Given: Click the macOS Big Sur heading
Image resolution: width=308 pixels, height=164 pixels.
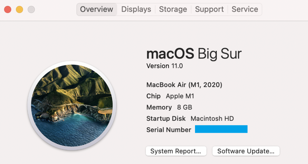Looking at the screenshot, I should coord(194,54).
